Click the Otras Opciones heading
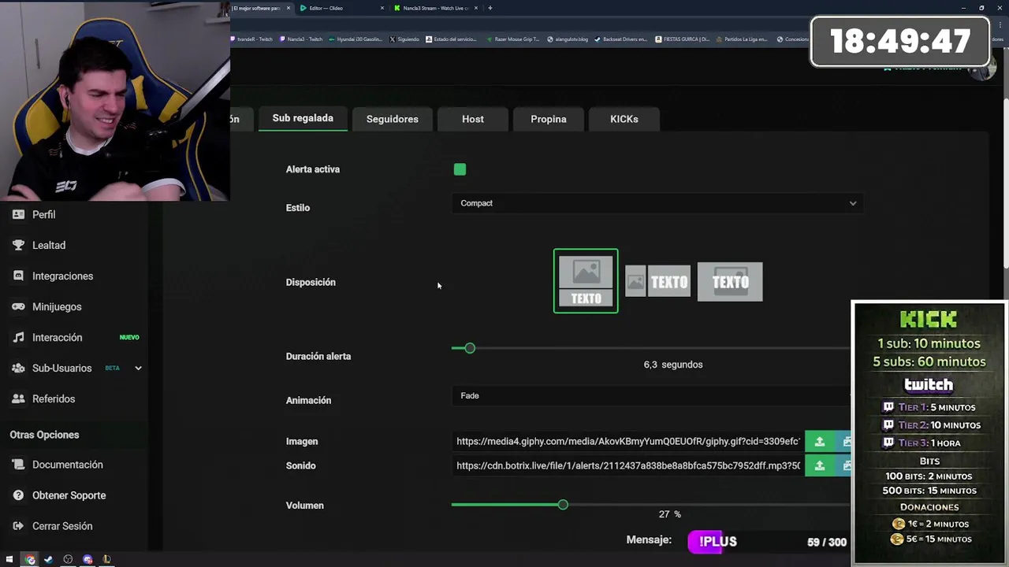This screenshot has width=1009, height=567. click(x=44, y=435)
